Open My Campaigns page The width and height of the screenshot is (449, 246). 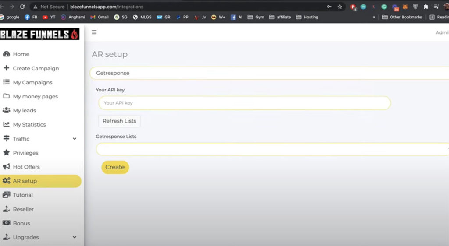[x=32, y=82]
